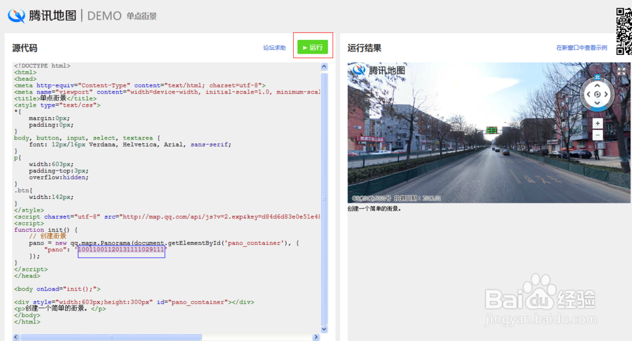
Task: Click the meta viewport code line
Action: 167,92
